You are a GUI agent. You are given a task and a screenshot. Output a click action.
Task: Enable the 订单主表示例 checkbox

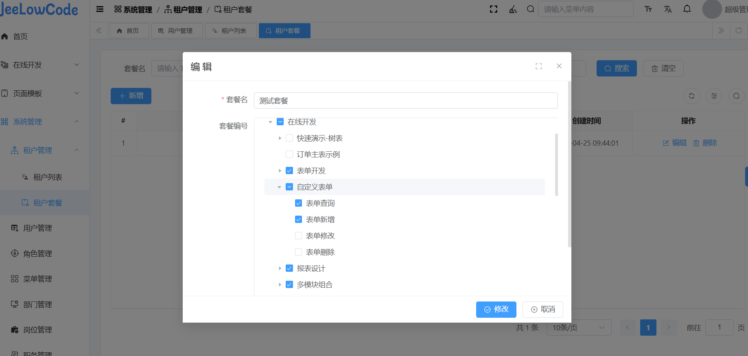[289, 155]
